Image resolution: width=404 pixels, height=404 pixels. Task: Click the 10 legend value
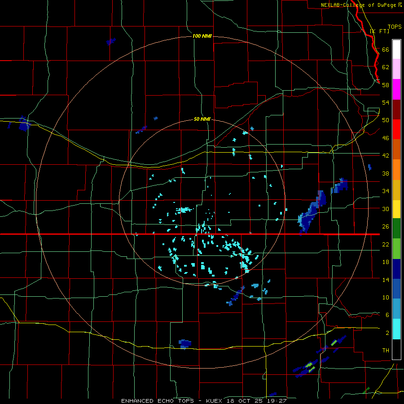click(386, 297)
